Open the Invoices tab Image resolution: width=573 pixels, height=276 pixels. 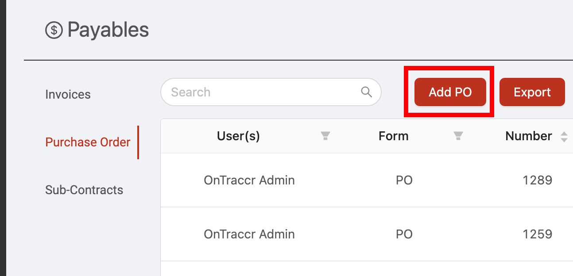(x=68, y=94)
